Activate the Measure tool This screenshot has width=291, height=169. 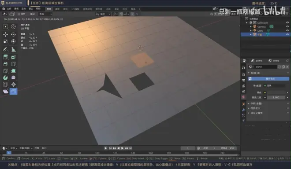coord(13,49)
